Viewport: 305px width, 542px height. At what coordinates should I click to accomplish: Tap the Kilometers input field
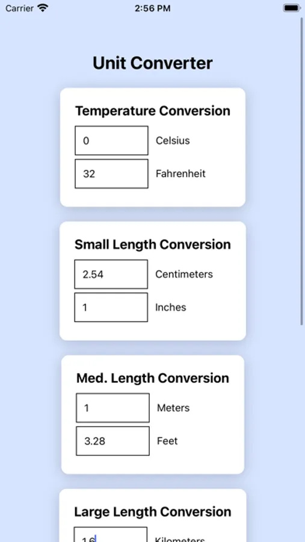pyautogui.click(x=111, y=534)
